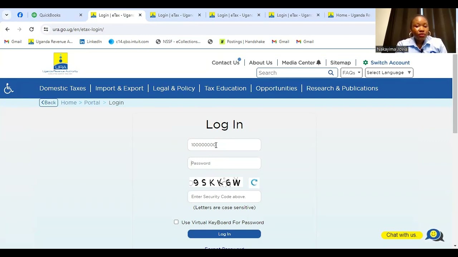Switch to the Home - Uganda Revenue tab
This screenshot has width=458, height=257.
click(x=350, y=15)
